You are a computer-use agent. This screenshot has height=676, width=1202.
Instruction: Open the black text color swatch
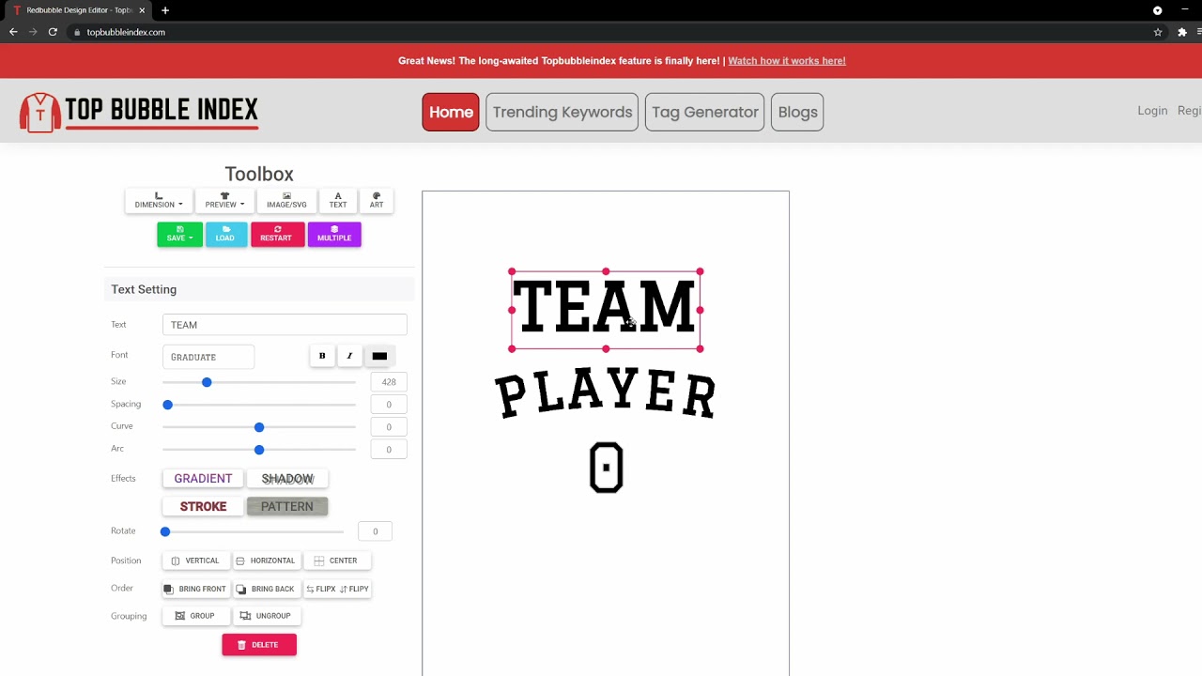click(x=379, y=356)
